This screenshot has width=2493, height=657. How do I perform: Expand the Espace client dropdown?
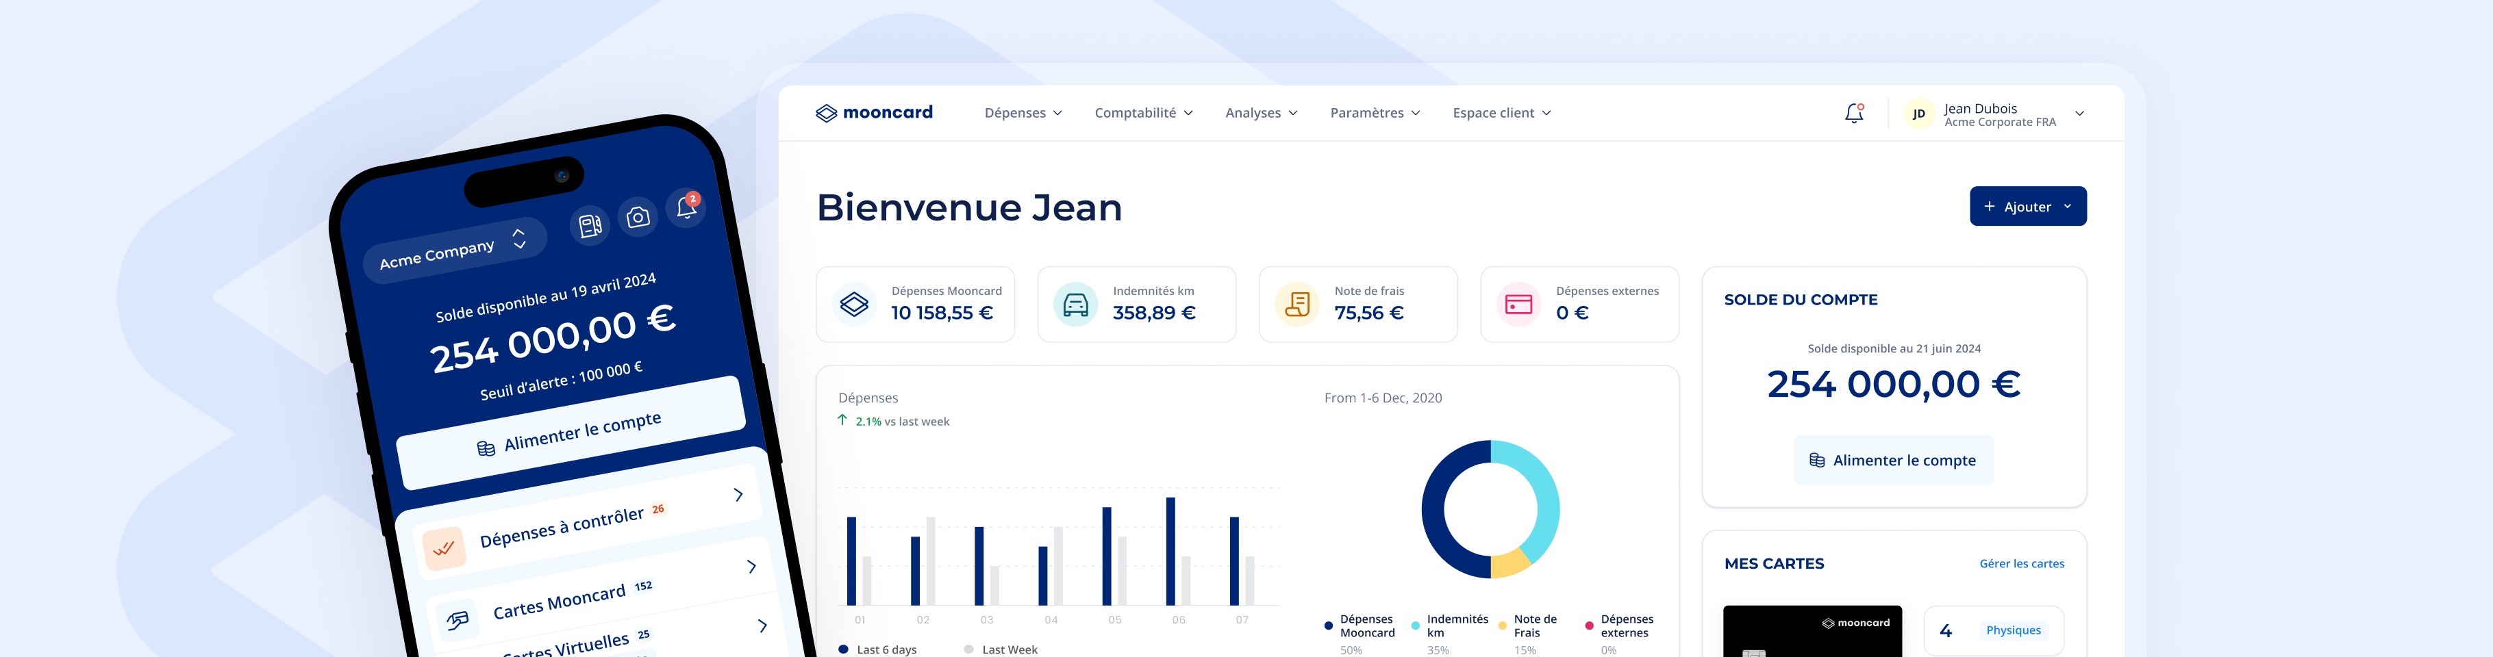(1501, 113)
